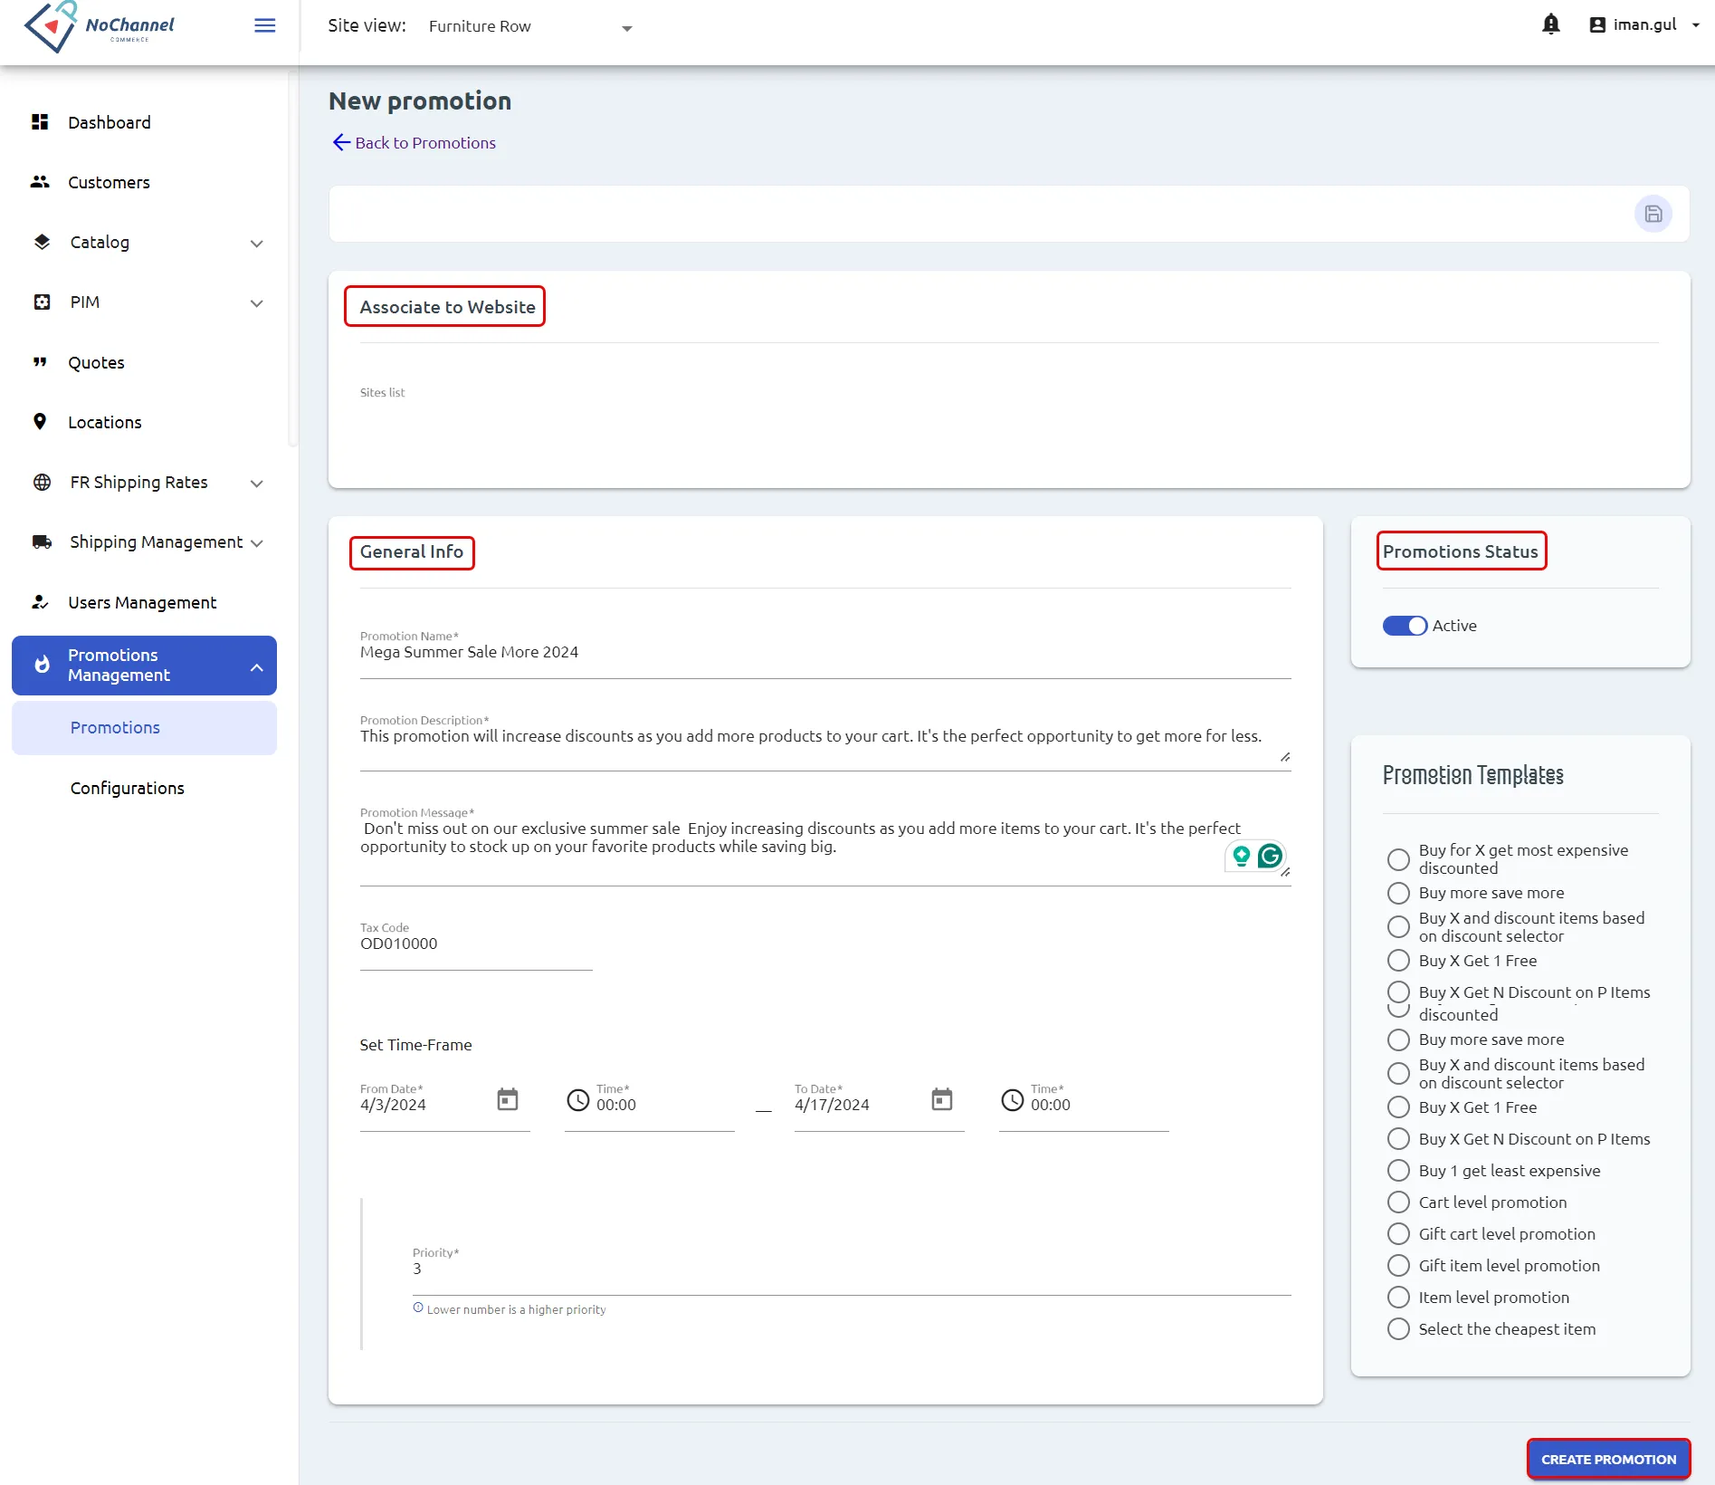This screenshot has width=1715, height=1485.
Task: Select Gift item level promotion template
Action: click(x=1398, y=1266)
